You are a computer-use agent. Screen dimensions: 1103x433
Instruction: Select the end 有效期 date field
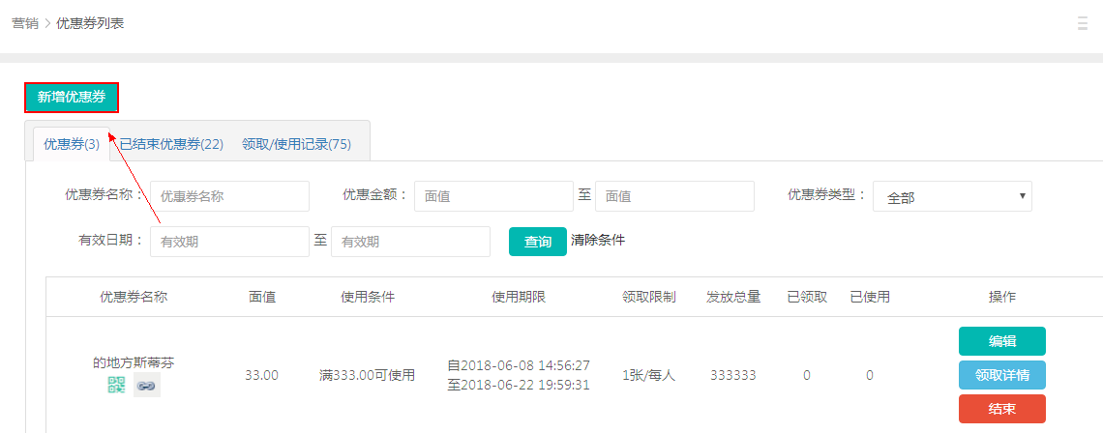pos(410,242)
